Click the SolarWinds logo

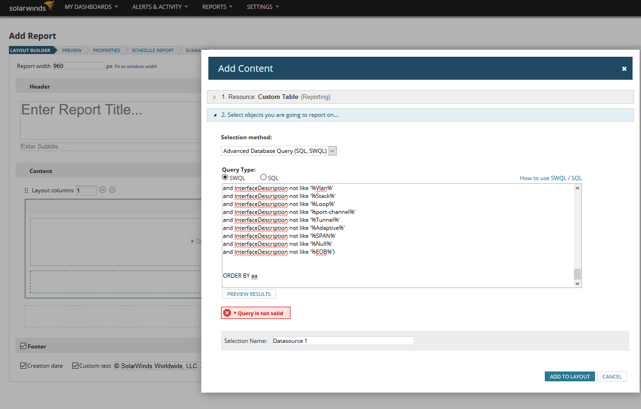(32, 7)
